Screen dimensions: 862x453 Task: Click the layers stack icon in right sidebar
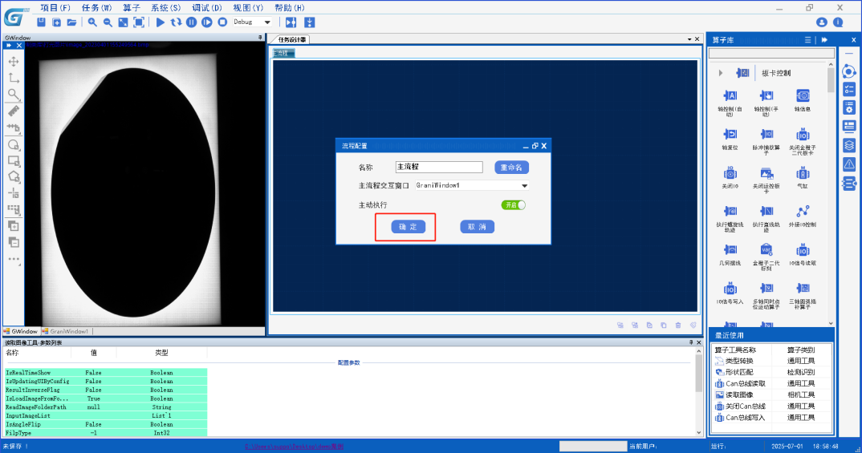(x=849, y=145)
